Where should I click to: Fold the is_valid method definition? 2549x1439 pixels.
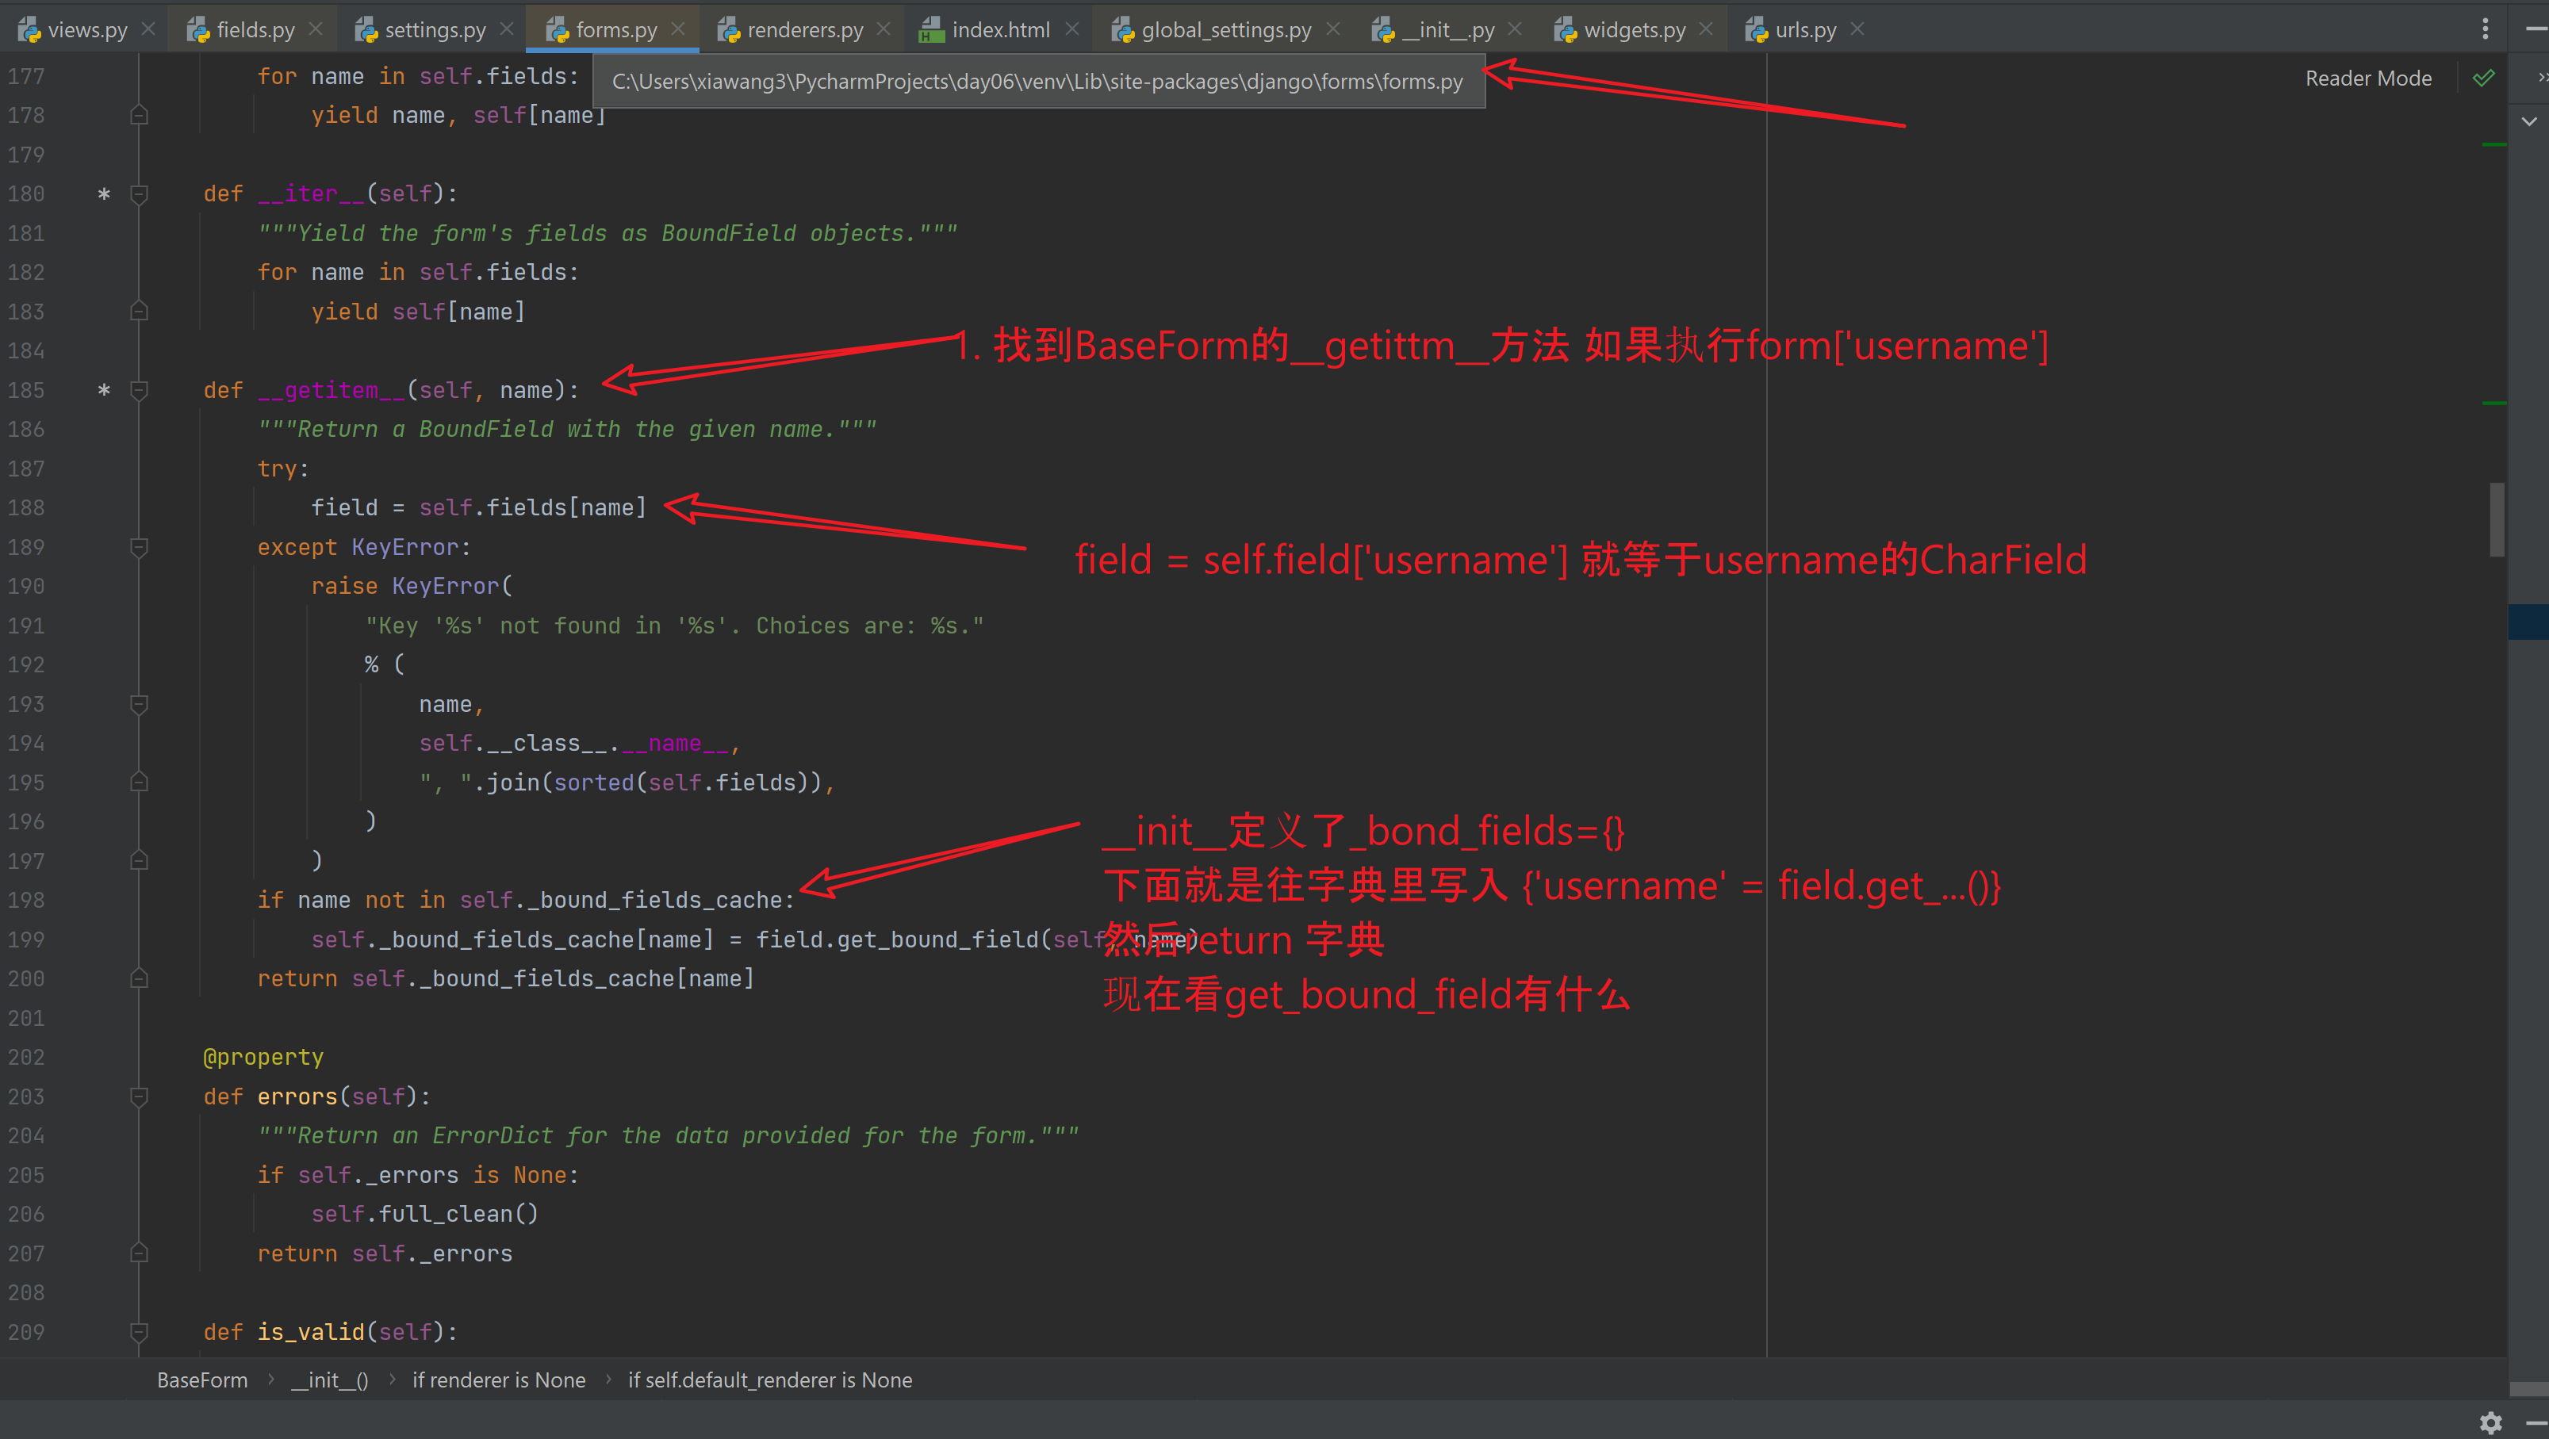(x=140, y=1332)
